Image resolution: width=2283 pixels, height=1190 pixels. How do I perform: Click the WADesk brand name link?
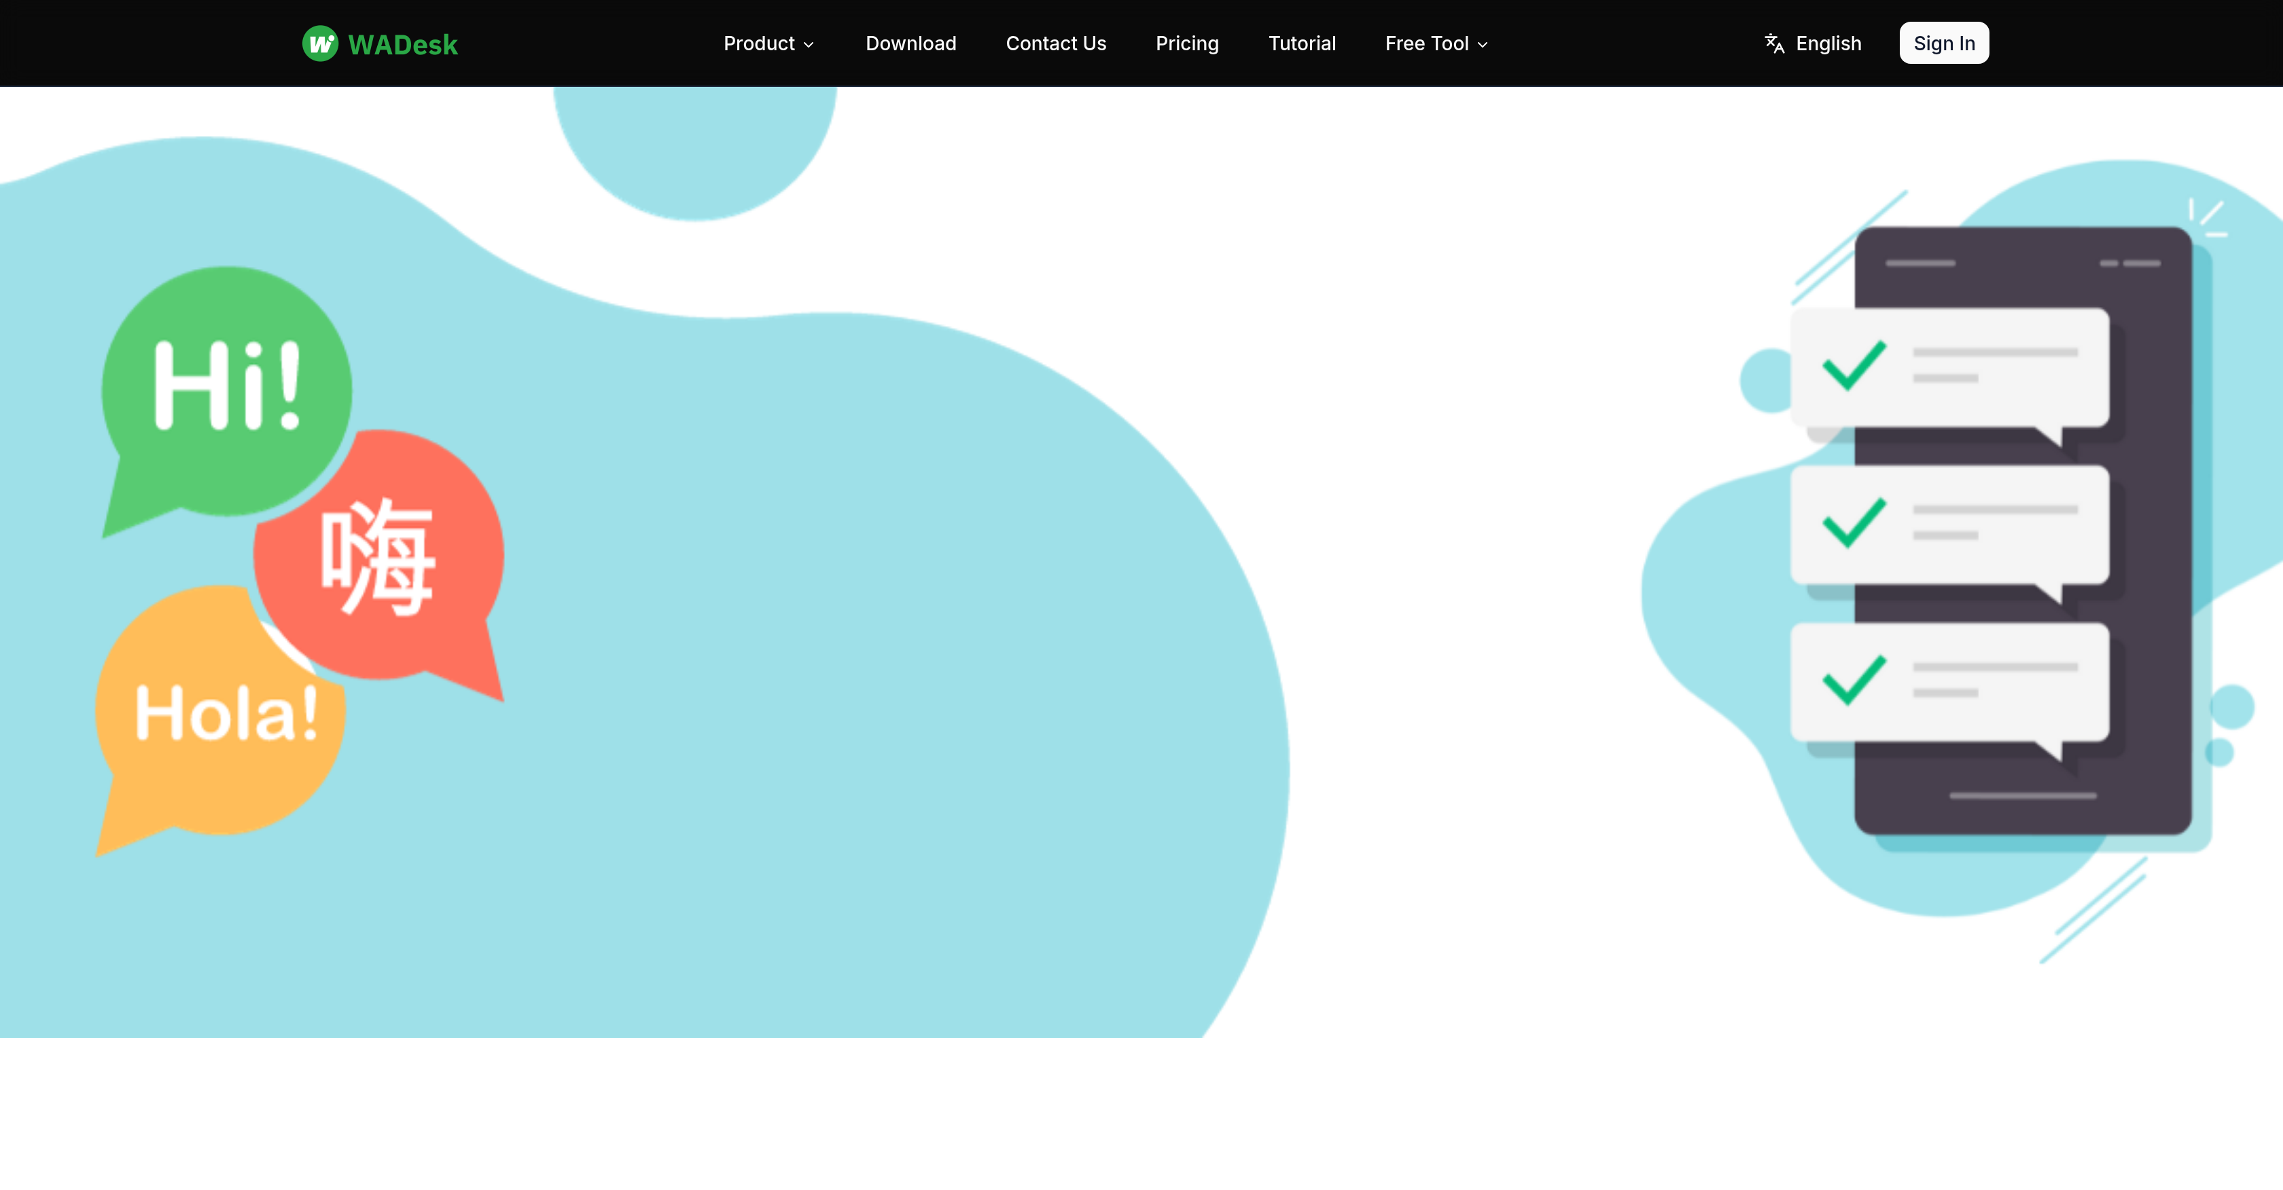click(x=404, y=43)
